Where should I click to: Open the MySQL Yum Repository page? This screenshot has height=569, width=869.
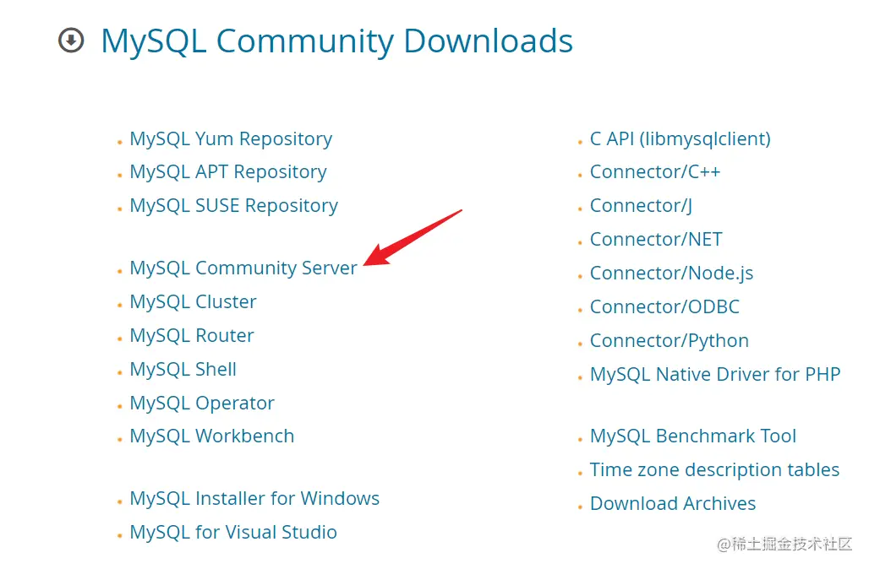coord(230,138)
